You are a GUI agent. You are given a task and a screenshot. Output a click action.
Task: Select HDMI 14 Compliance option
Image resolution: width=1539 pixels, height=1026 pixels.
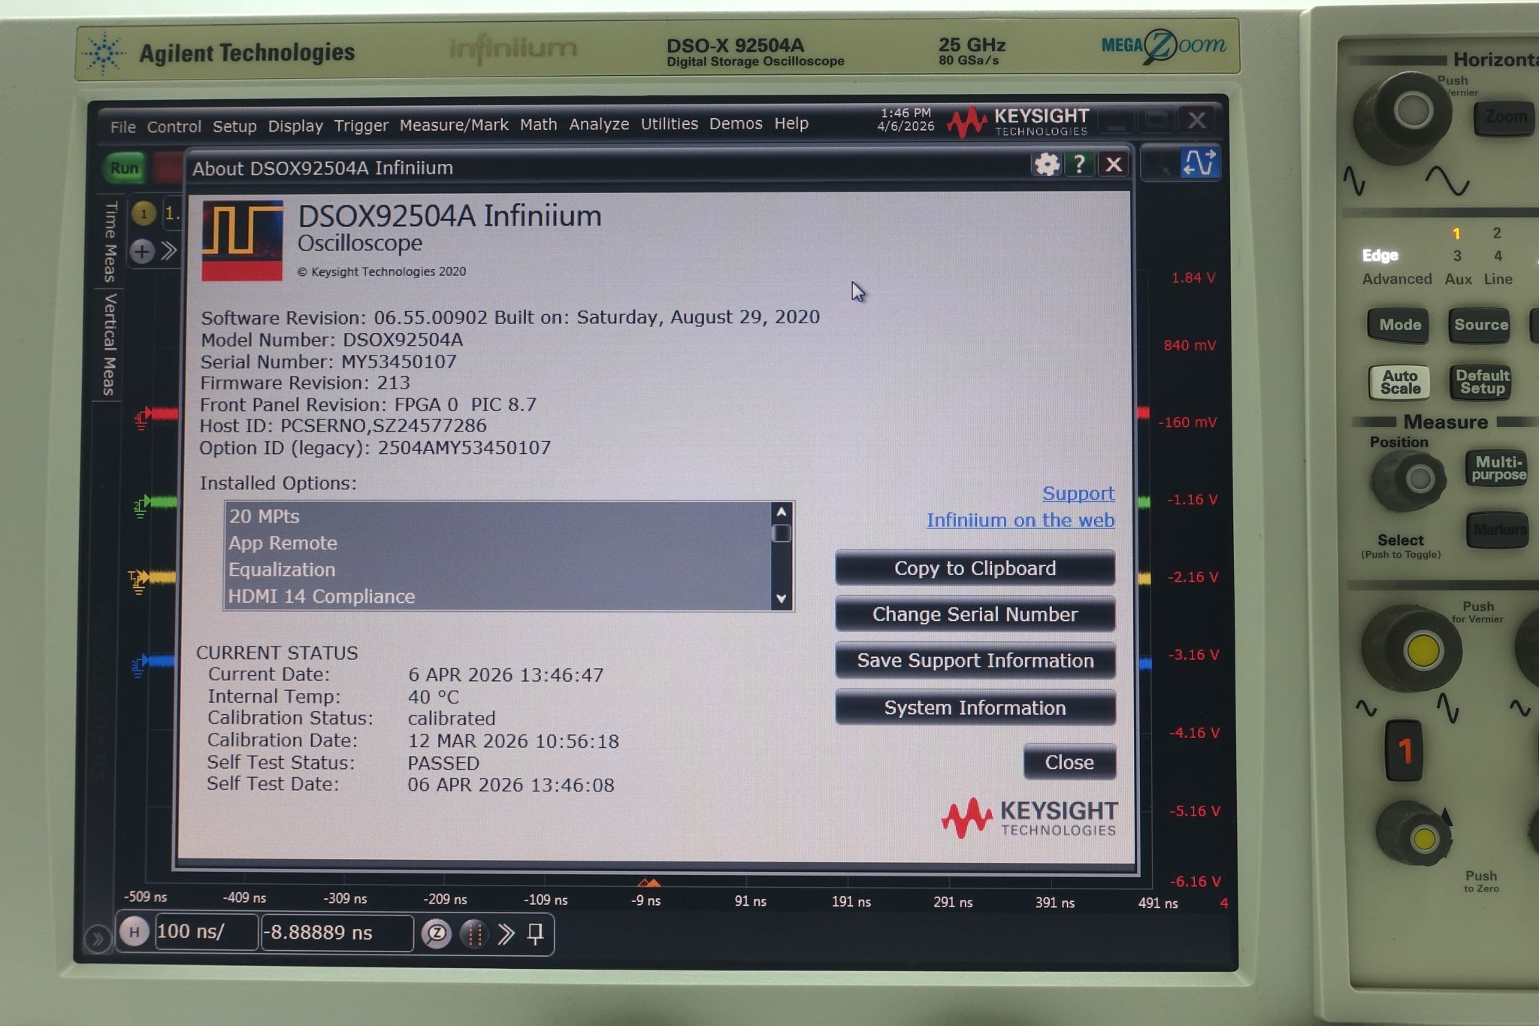pyautogui.click(x=497, y=596)
